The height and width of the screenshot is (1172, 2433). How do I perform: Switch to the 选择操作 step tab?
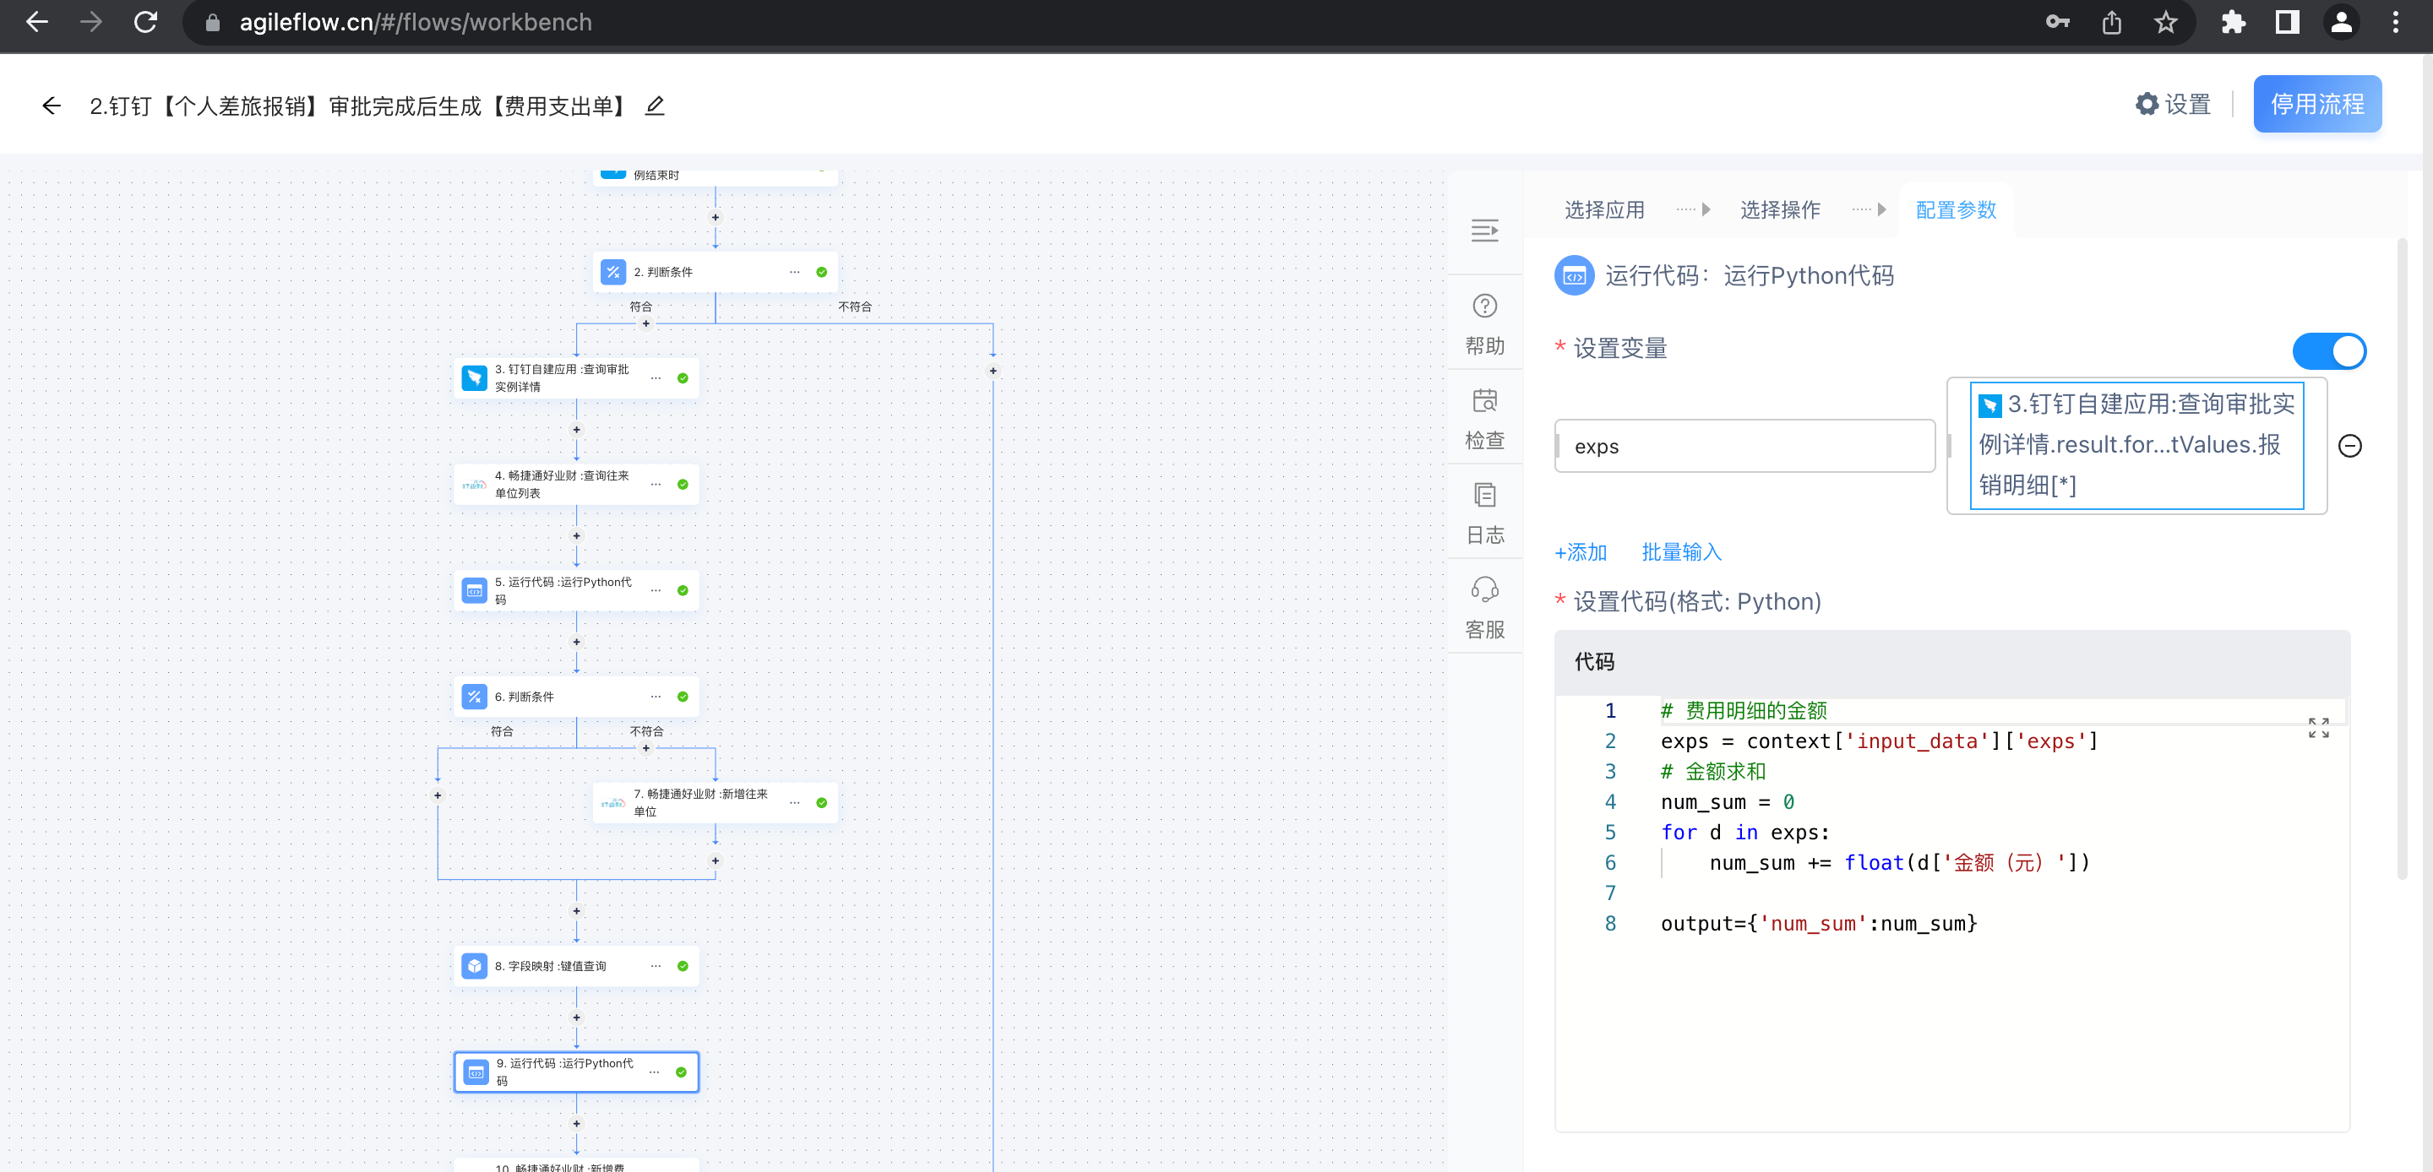click(x=1779, y=209)
